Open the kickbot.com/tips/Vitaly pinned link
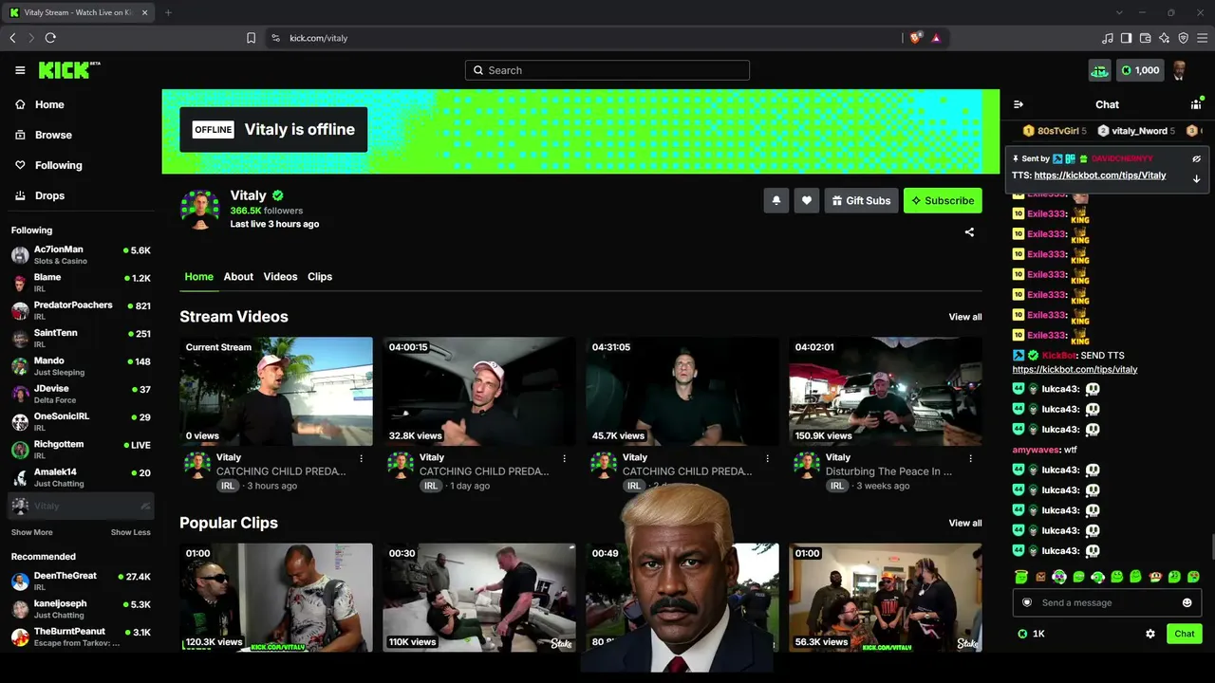 pos(1100,175)
